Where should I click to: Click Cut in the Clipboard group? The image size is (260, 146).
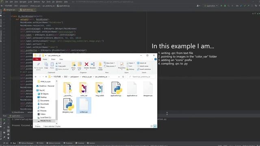click(x=58, y=63)
